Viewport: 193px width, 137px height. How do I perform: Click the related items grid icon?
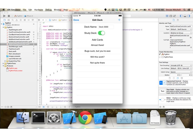(39, 20)
